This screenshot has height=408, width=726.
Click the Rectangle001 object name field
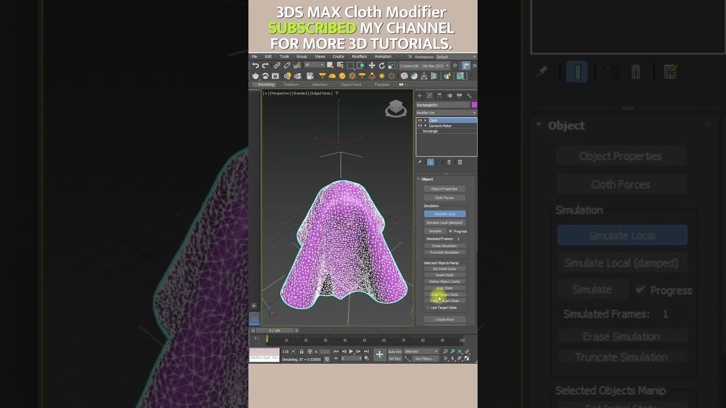click(x=443, y=105)
